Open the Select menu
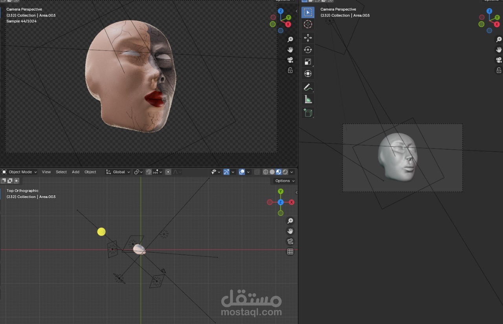503x324 pixels. click(x=61, y=172)
